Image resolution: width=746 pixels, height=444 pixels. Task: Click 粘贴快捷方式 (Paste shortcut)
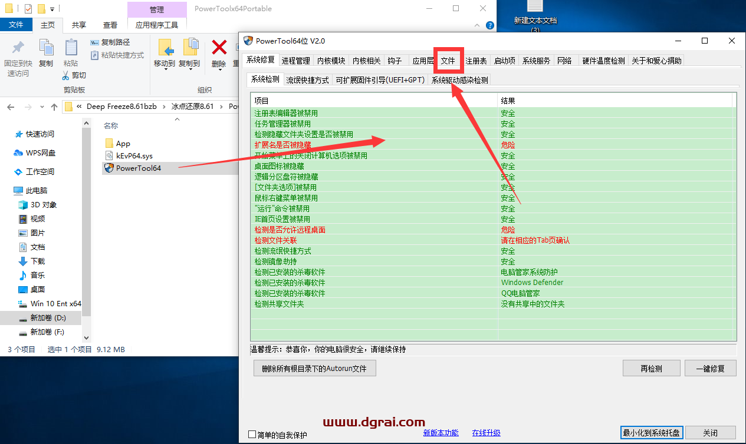tap(117, 55)
